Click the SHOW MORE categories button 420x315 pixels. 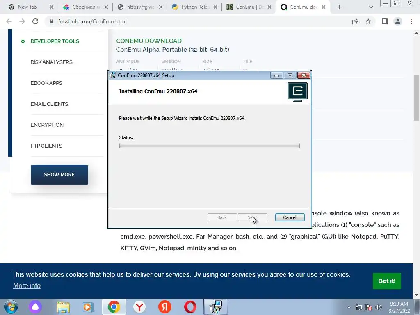[59, 175]
